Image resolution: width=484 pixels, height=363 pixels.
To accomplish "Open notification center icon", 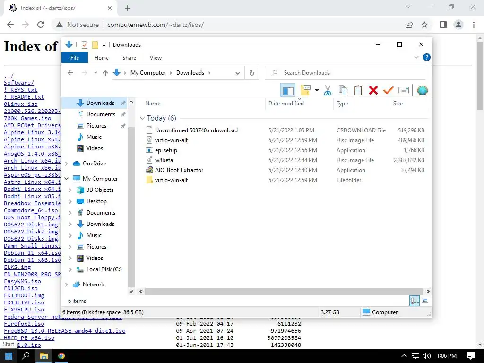I will 470,356.
